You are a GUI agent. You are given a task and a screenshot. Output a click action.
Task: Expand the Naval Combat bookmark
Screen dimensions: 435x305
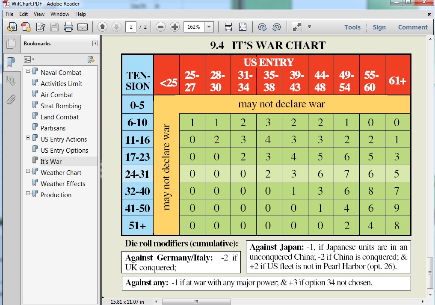coord(28,71)
